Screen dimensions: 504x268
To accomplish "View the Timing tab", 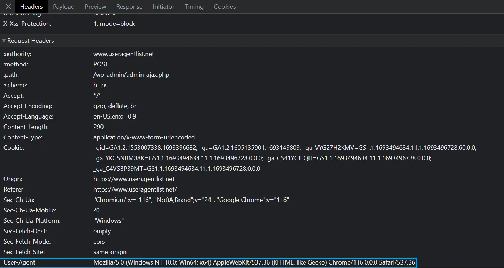I will click(194, 6).
